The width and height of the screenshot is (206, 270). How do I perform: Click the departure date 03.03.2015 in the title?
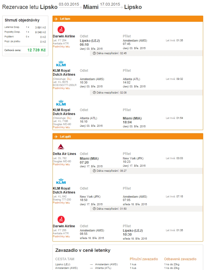69,4
